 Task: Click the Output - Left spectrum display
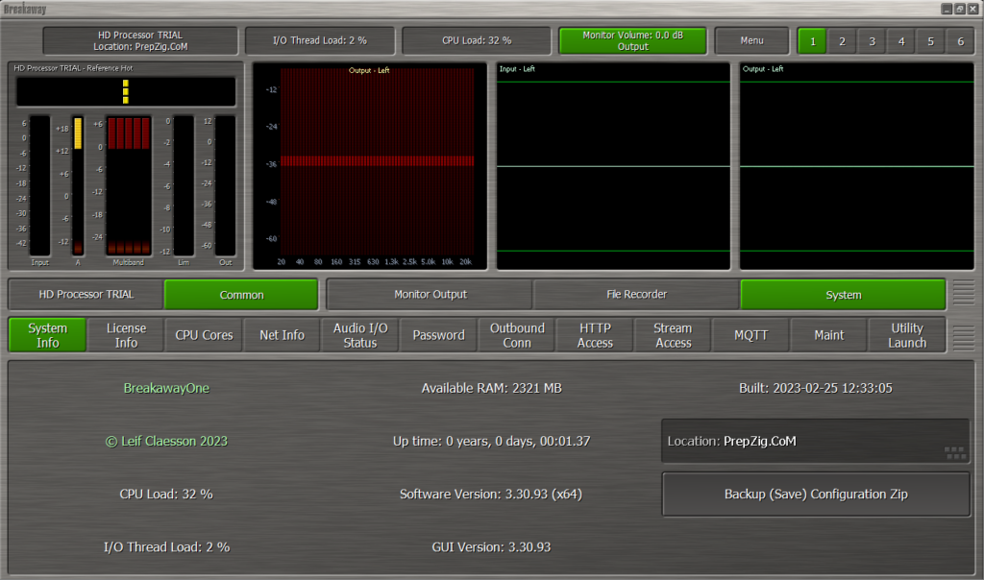pos(370,166)
